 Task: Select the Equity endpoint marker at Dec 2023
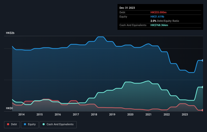coord(203,60)
